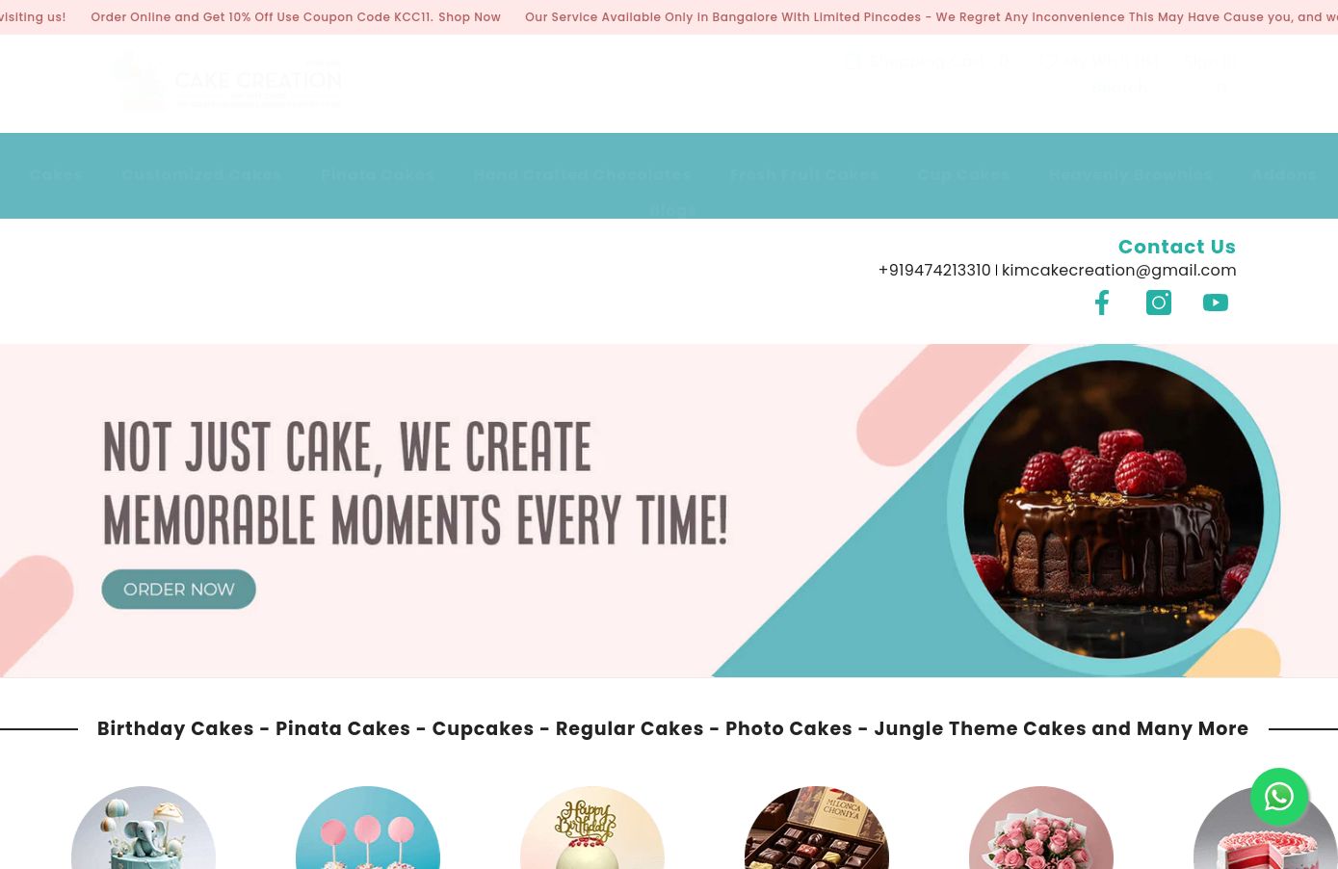
Task: Click the chocolate raspberry cake banner image
Action: tap(1114, 510)
